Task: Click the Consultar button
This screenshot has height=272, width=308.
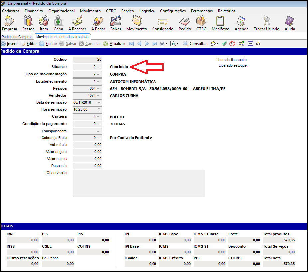Action: coord(195,44)
